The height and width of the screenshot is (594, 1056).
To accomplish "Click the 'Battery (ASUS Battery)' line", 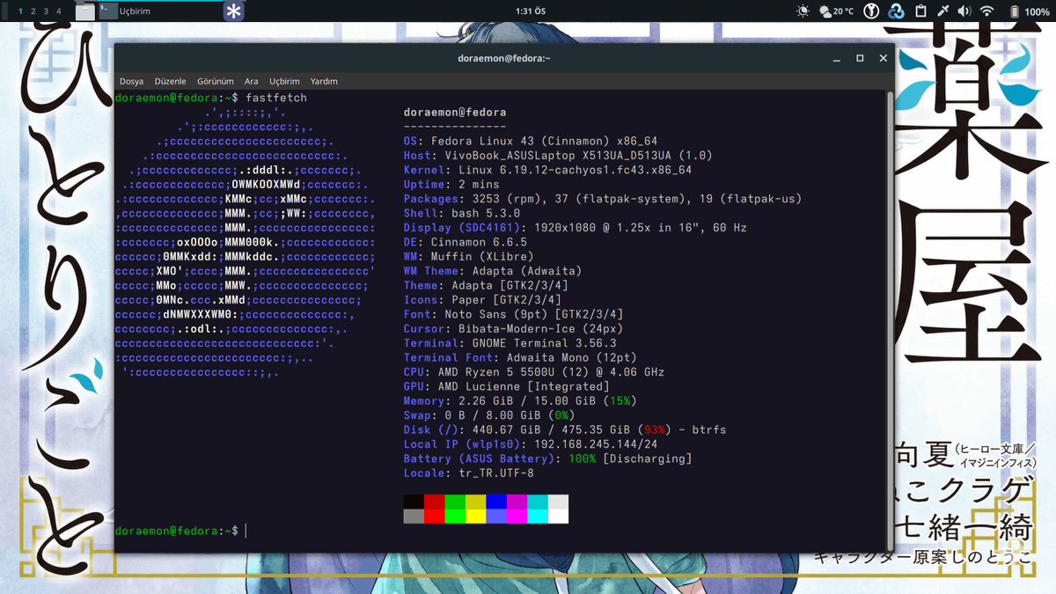I will (x=548, y=458).
